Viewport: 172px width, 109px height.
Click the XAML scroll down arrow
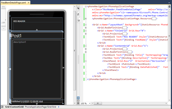coord(169,100)
